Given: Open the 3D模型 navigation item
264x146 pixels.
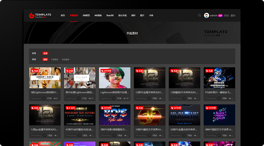Looking at the screenshot, I should [x=86, y=15].
